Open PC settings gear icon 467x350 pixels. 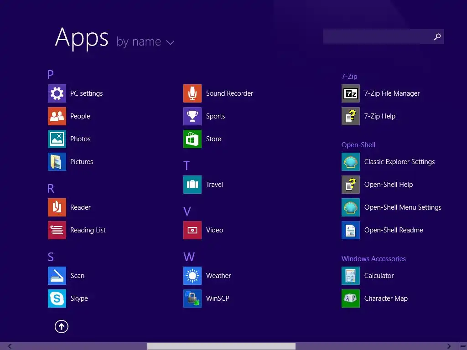[x=57, y=93]
